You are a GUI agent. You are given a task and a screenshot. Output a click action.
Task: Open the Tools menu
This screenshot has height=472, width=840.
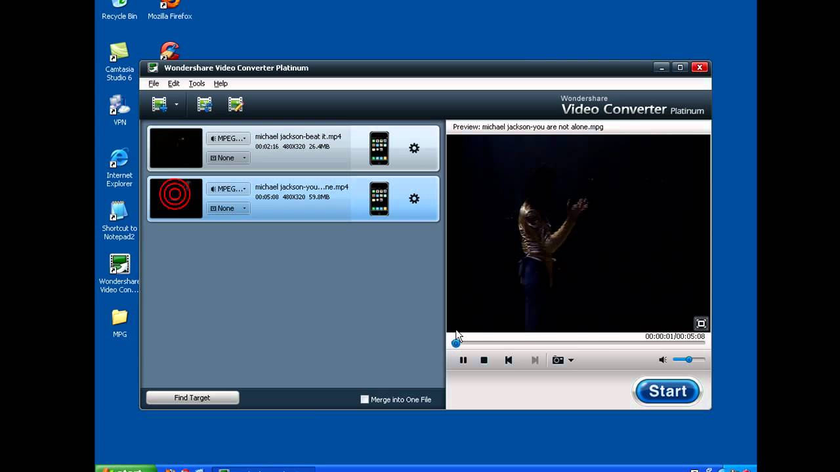coord(197,84)
